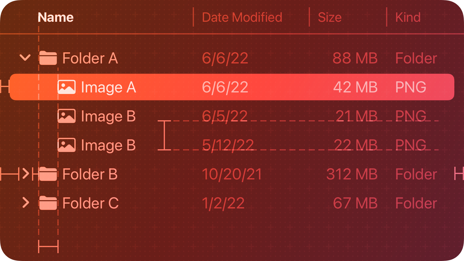Click the Image A picture icon
464x261 pixels.
(x=66, y=87)
